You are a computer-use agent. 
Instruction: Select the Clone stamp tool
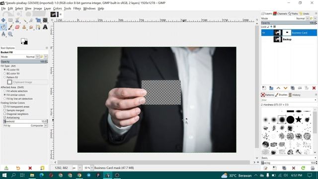coord(24,27)
